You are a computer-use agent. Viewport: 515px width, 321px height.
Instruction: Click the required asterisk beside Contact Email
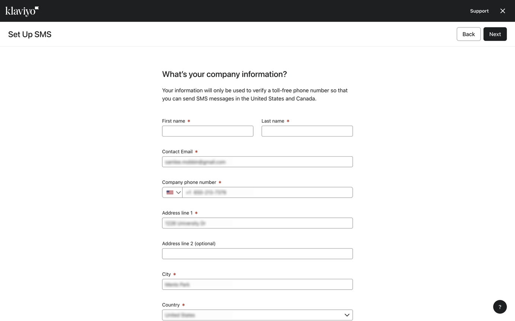[x=196, y=151]
